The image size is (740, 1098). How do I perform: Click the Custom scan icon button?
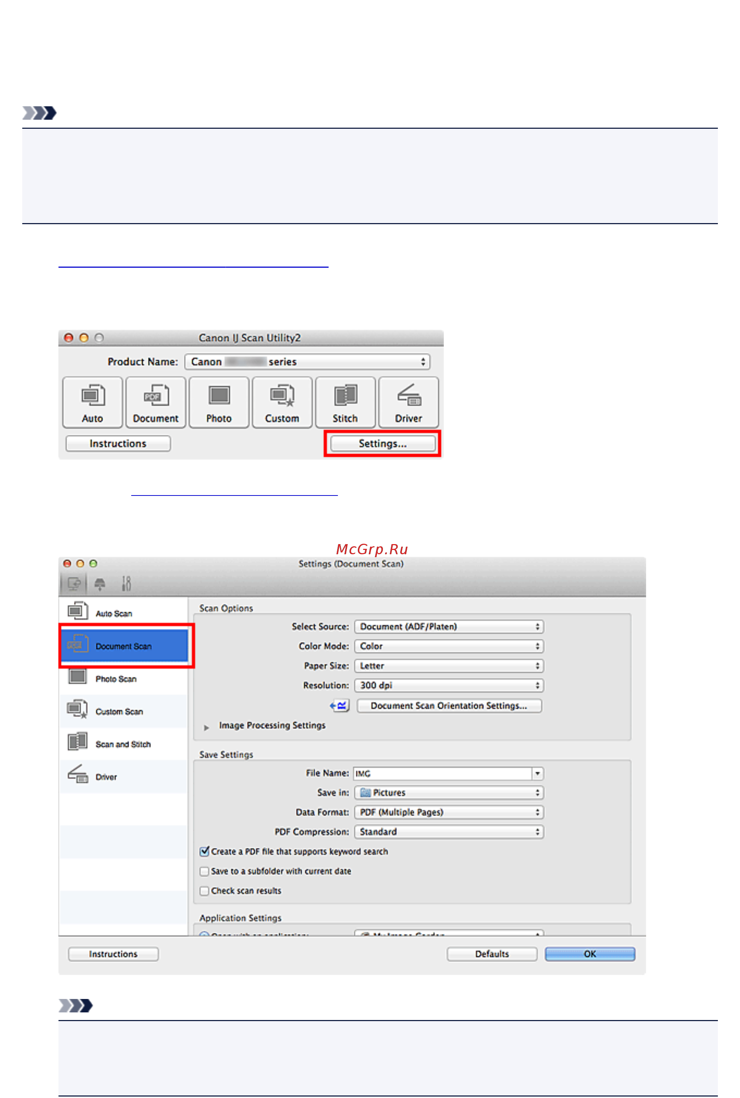point(282,402)
